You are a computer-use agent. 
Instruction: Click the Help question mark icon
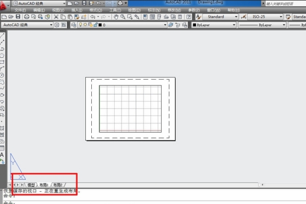[x=189, y=17]
